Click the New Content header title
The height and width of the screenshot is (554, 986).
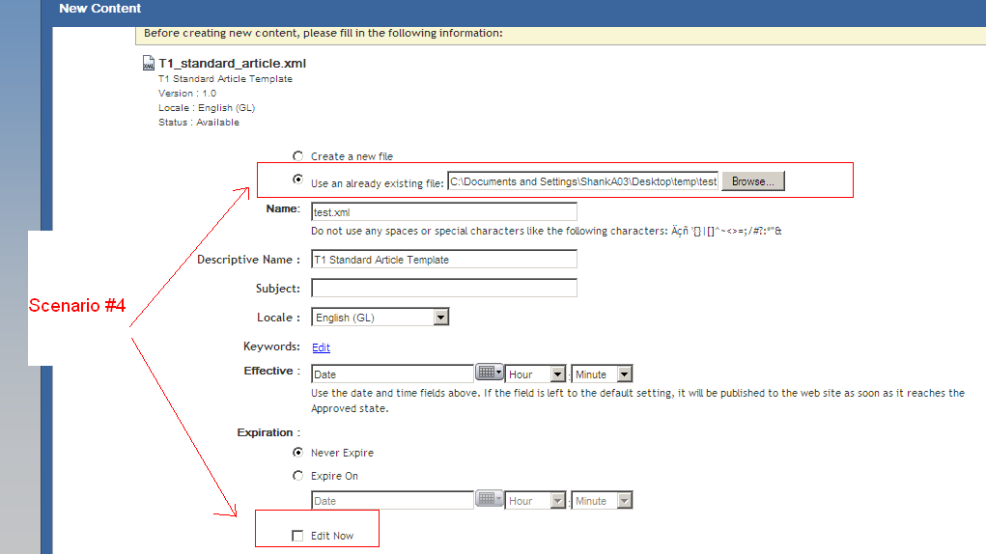tap(100, 8)
